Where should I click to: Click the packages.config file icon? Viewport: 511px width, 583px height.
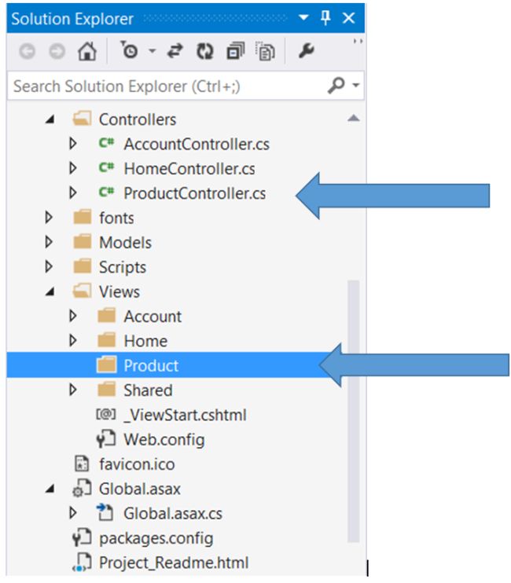point(82,537)
